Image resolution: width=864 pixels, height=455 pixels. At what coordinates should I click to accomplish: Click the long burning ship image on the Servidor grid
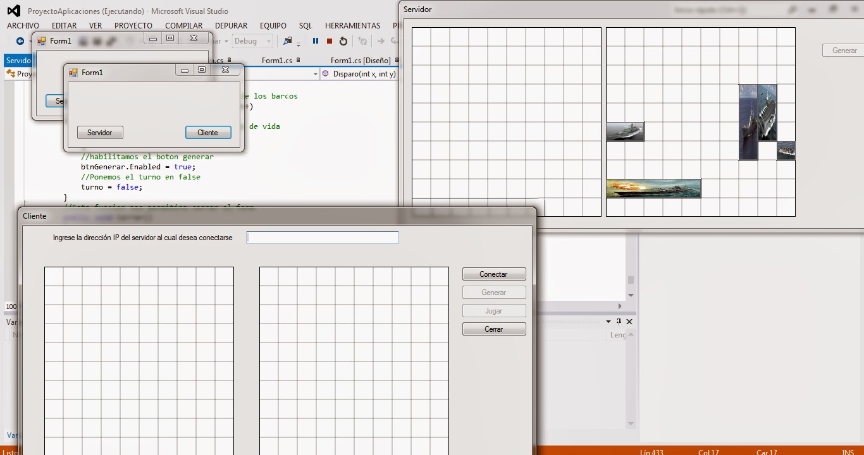point(653,188)
